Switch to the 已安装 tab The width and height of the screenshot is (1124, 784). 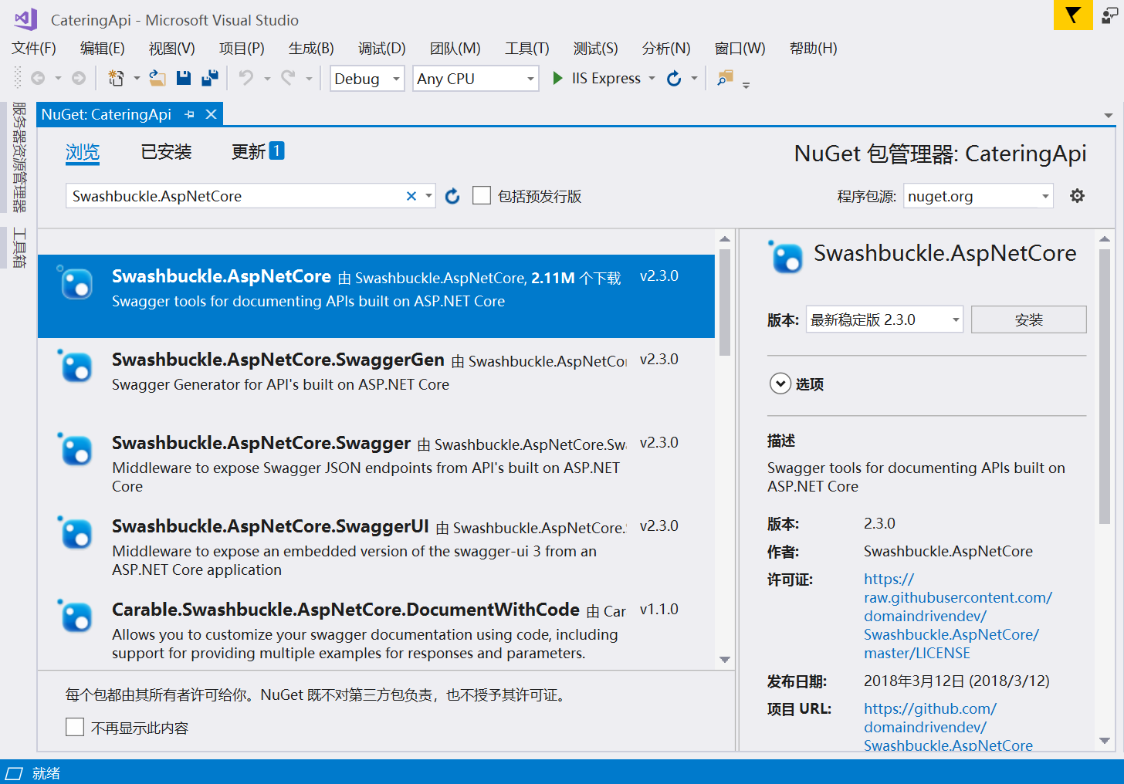166,152
